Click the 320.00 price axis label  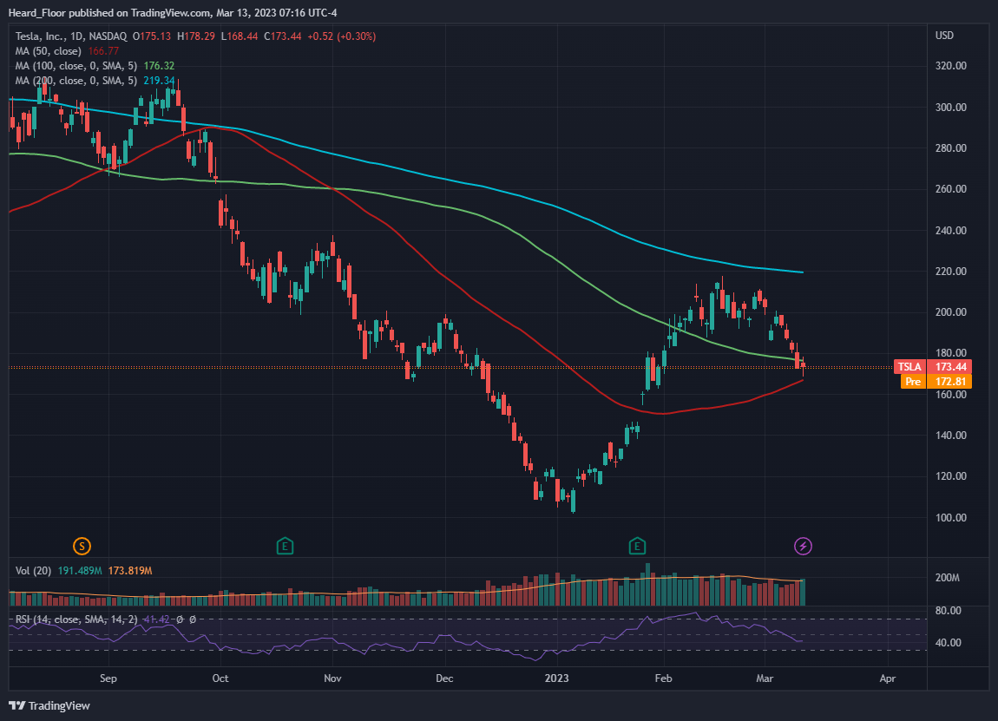coord(951,66)
